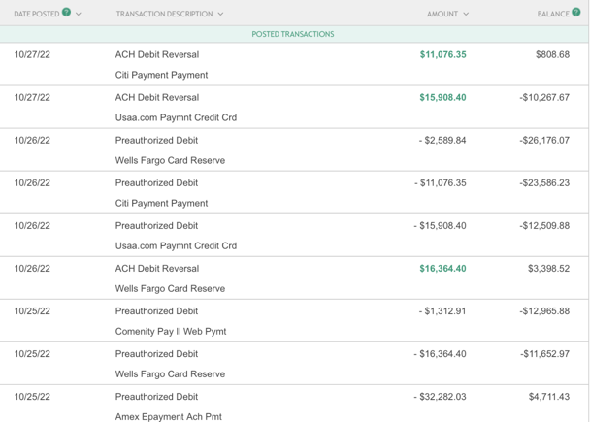Open the Date Posted sort chevron
Image resolution: width=590 pixels, height=422 pixels.
(x=79, y=14)
